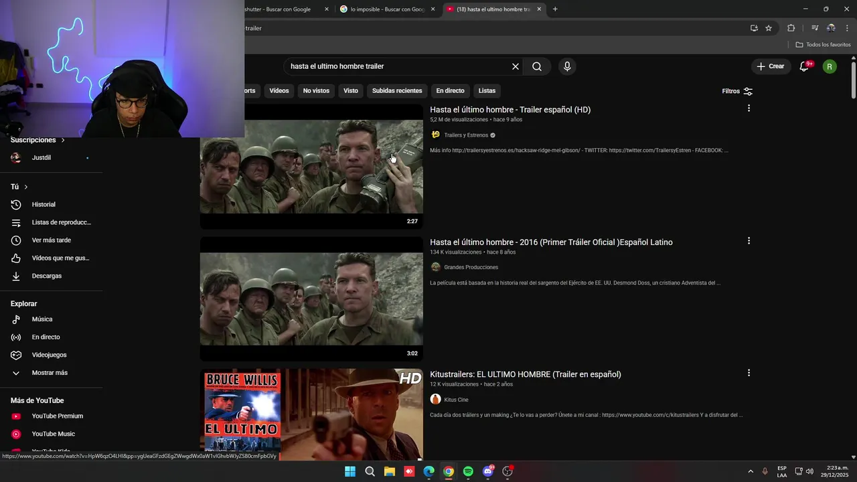Show hidden system tray icons
The image size is (857, 482).
coord(750,471)
